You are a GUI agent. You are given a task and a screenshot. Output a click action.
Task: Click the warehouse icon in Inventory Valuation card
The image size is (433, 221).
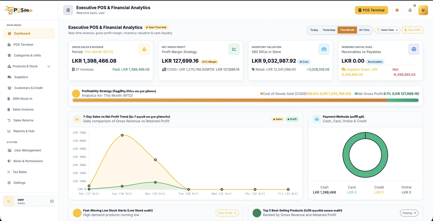pyautogui.click(x=324, y=49)
